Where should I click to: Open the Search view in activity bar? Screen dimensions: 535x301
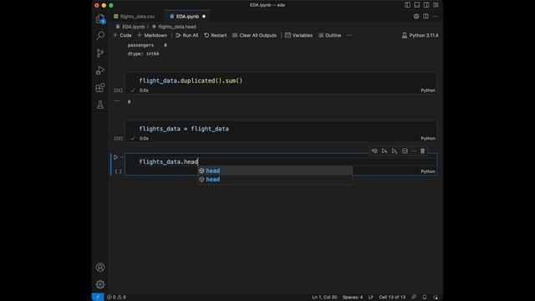[100, 35]
